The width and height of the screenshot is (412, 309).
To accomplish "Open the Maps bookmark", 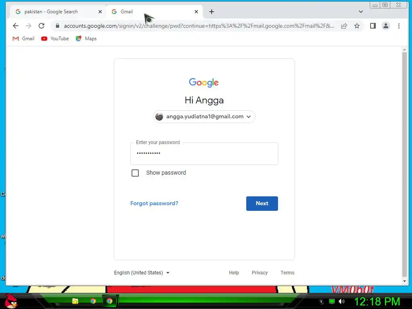I will pos(86,39).
